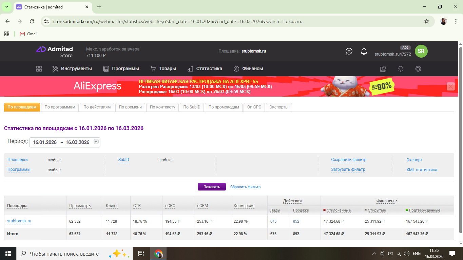463x260 pixels.
Task: Click the Загрузить фильтр link
Action: coord(348,169)
